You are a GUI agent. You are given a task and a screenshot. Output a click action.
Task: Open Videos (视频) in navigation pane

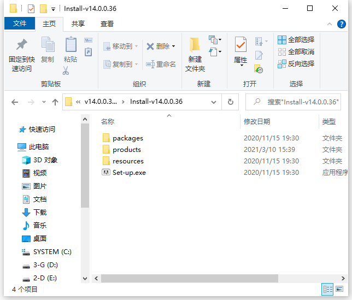[x=34, y=173]
